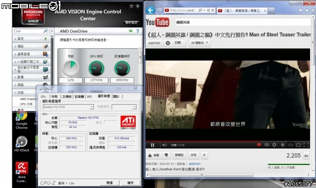Dislike the video with the thumbs down icon
This screenshot has width=316, height=188.
(166, 155)
